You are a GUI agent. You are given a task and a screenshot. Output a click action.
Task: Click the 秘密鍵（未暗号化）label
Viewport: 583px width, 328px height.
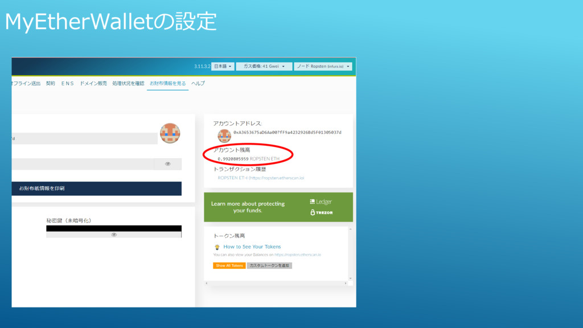click(69, 220)
